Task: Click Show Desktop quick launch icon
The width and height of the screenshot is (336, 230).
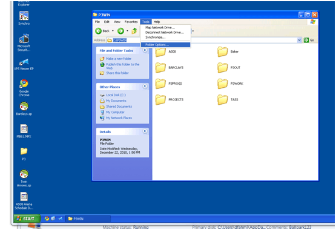Action: 53,218
